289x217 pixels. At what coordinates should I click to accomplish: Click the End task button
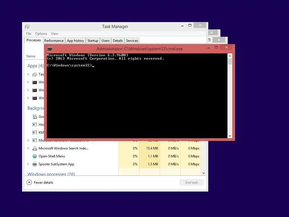pos(192,183)
